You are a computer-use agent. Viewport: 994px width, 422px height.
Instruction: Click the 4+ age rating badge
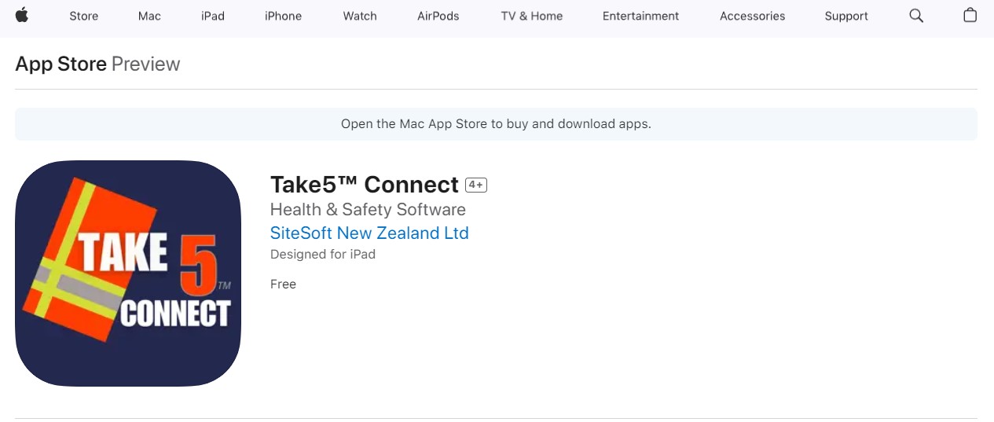[476, 185]
